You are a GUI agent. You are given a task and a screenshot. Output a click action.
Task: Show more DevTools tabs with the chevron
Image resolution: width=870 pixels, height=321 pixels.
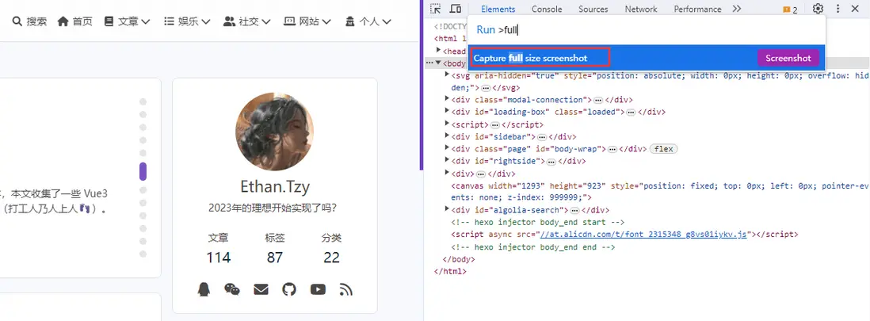pyautogui.click(x=736, y=9)
